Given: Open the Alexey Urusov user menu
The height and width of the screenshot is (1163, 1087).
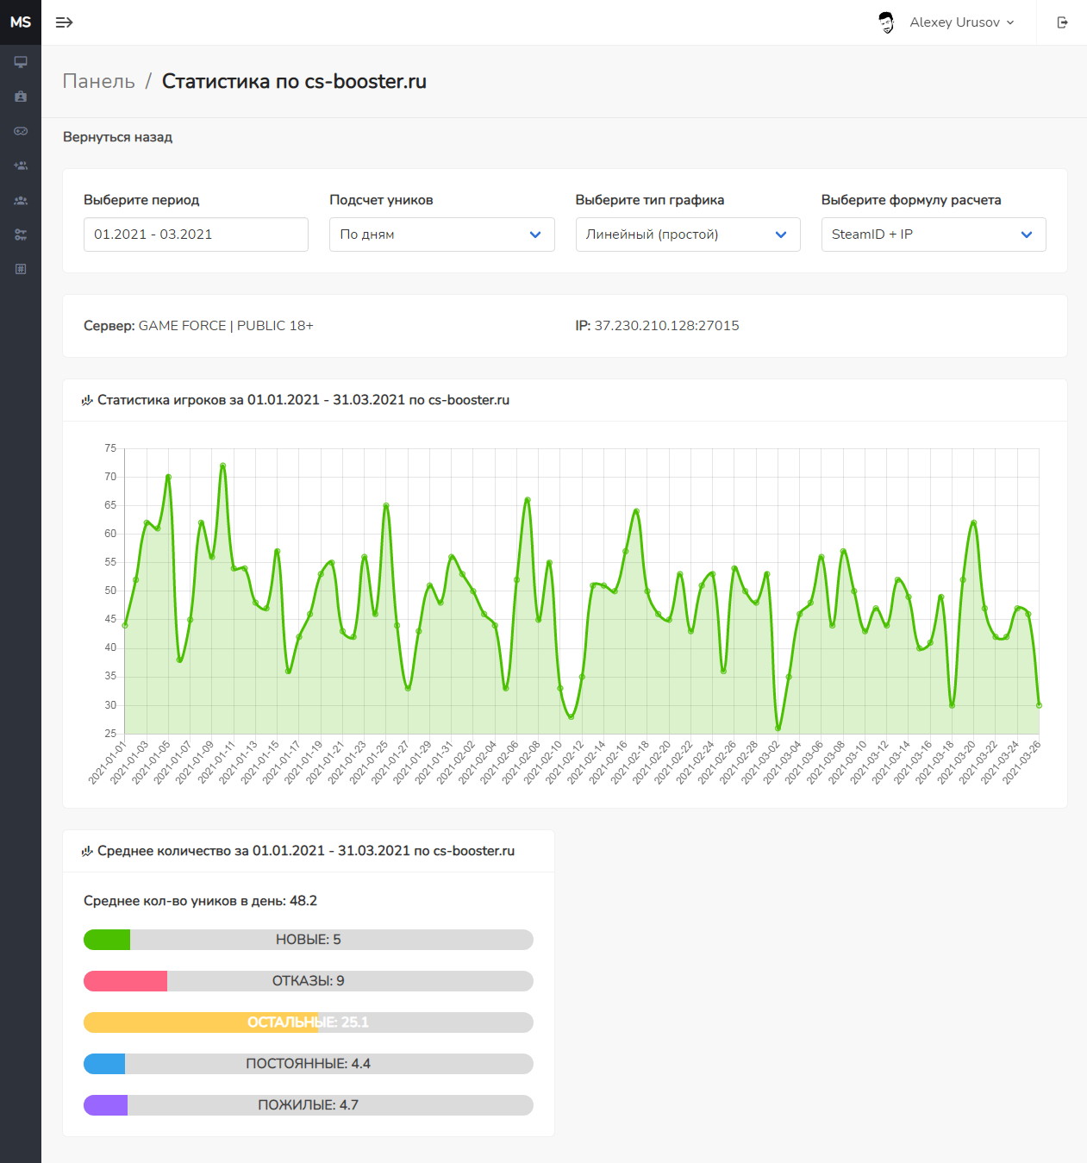Looking at the screenshot, I should tap(946, 22).
